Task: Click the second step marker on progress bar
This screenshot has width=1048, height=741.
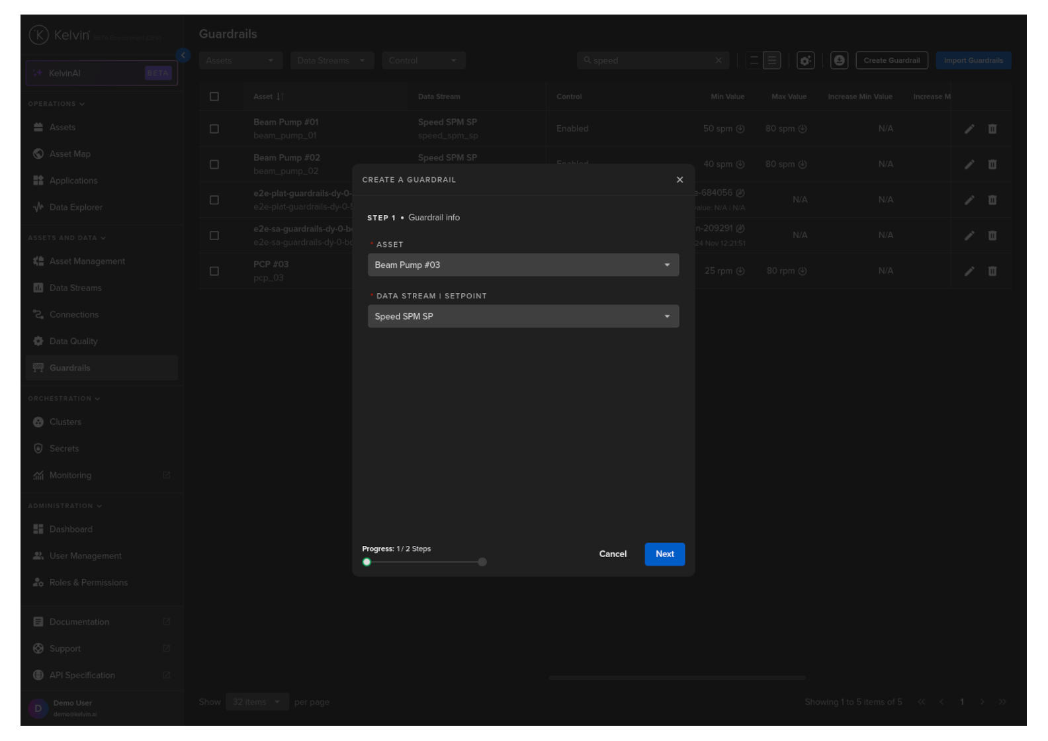Action: [x=482, y=562]
